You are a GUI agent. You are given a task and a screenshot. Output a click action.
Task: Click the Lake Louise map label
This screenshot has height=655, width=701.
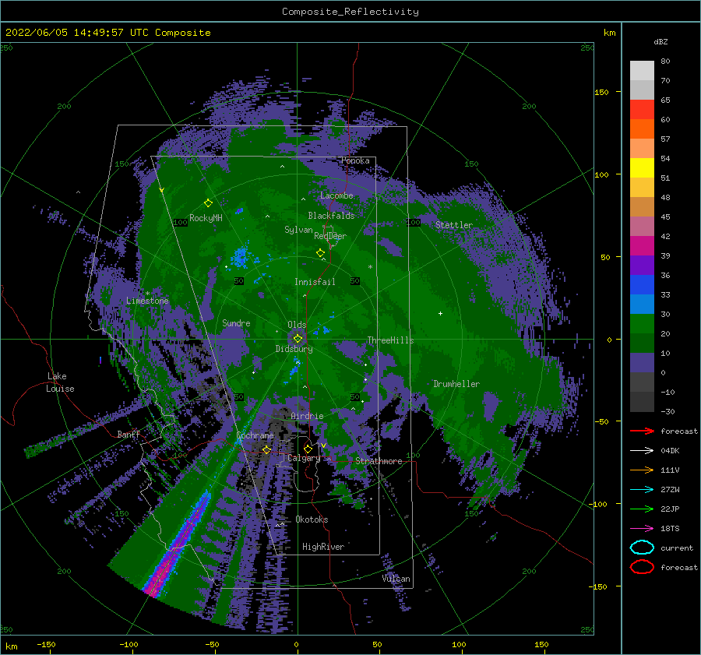[60, 382]
